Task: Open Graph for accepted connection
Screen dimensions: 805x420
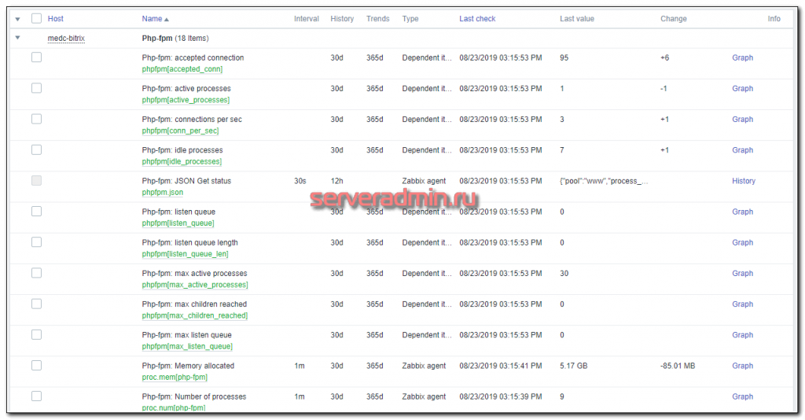Action: [742, 57]
